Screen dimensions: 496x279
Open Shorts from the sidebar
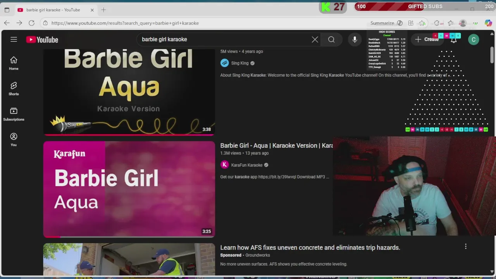[14, 89]
